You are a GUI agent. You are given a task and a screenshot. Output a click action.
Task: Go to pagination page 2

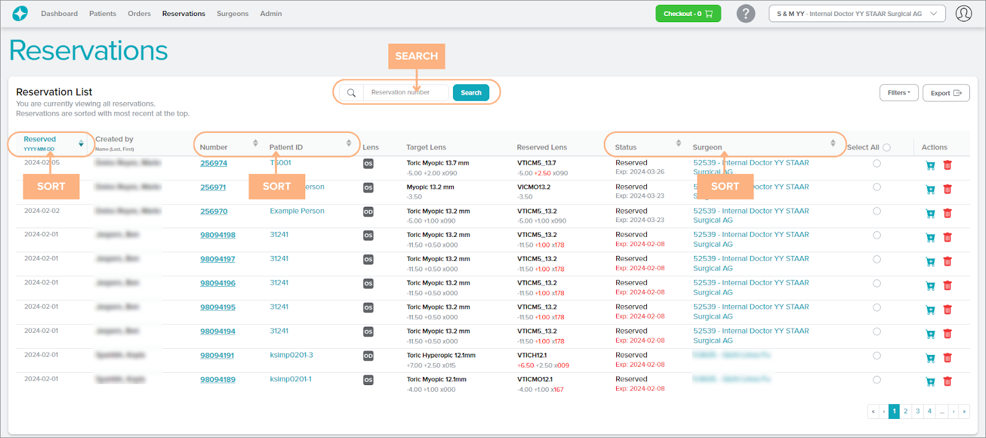pos(905,412)
